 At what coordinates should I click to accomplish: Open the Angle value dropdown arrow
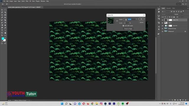(136, 19)
